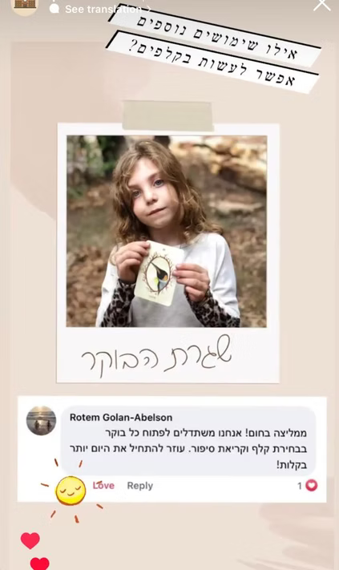Click the name Rotem Golan-Abelson

coord(121,418)
